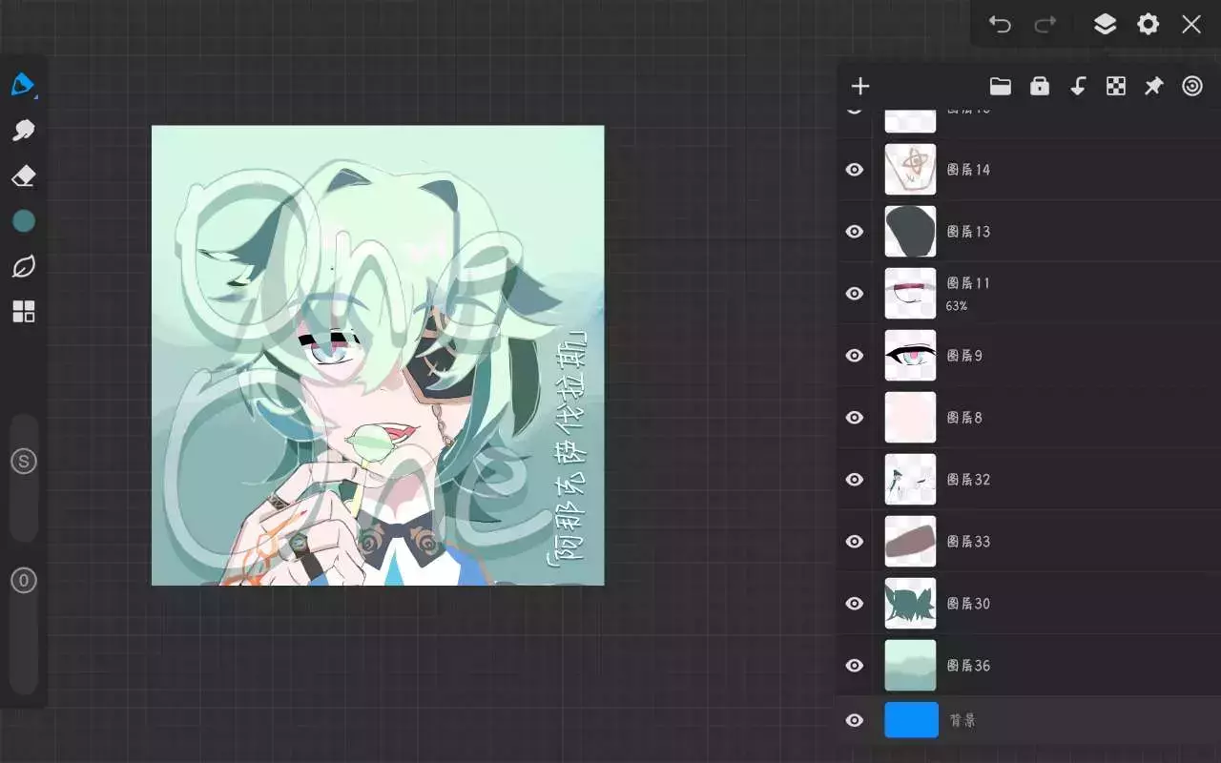Select the layer named 图层9
Image resolution: width=1221 pixels, height=763 pixels.
tap(964, 356)
